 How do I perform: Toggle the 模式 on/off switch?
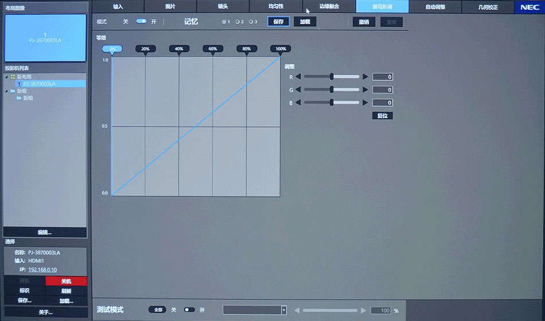(x=141, y=21)
